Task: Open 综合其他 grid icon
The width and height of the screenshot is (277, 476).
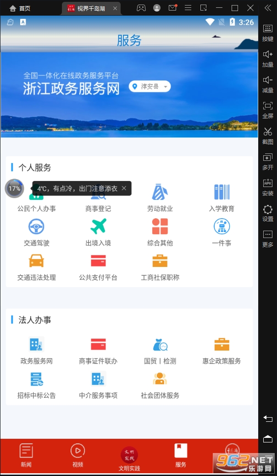Action: pyautogui.click(x=160, y=227)
